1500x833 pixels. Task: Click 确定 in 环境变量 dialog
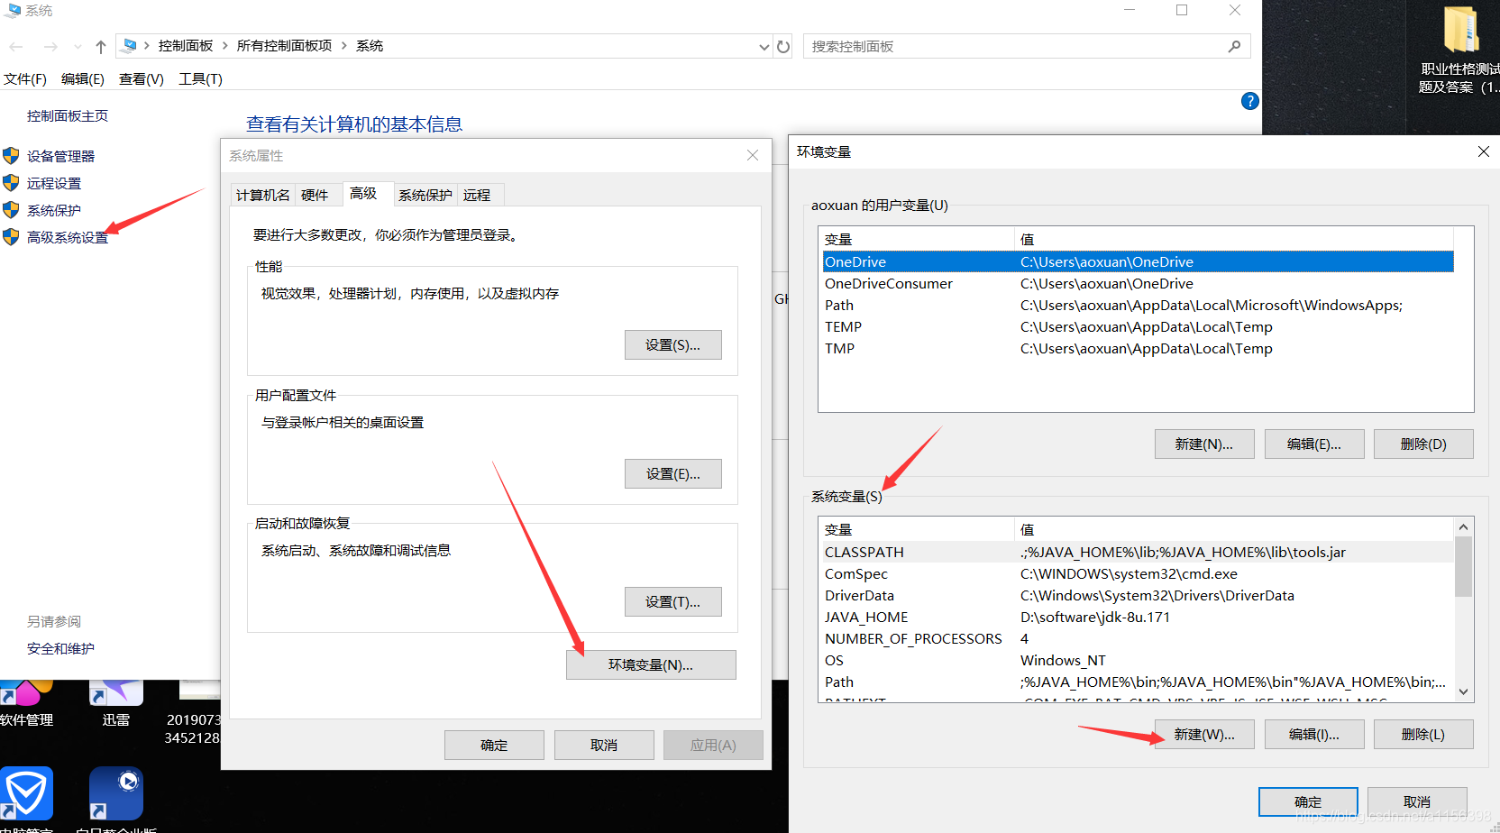[1308, 801]
